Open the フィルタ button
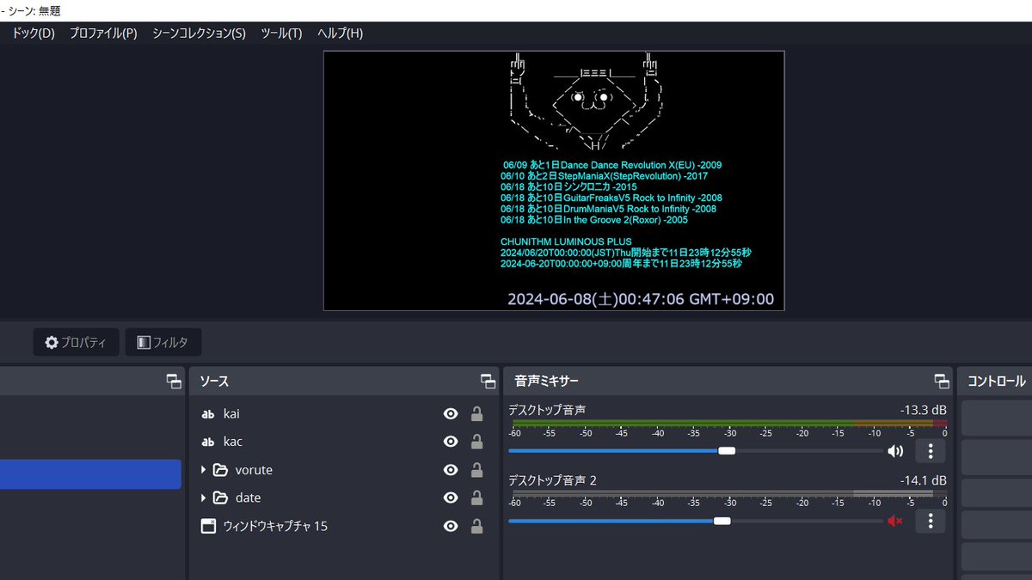The width and height of the screenshot is (1032, 580). coord(163,342)
